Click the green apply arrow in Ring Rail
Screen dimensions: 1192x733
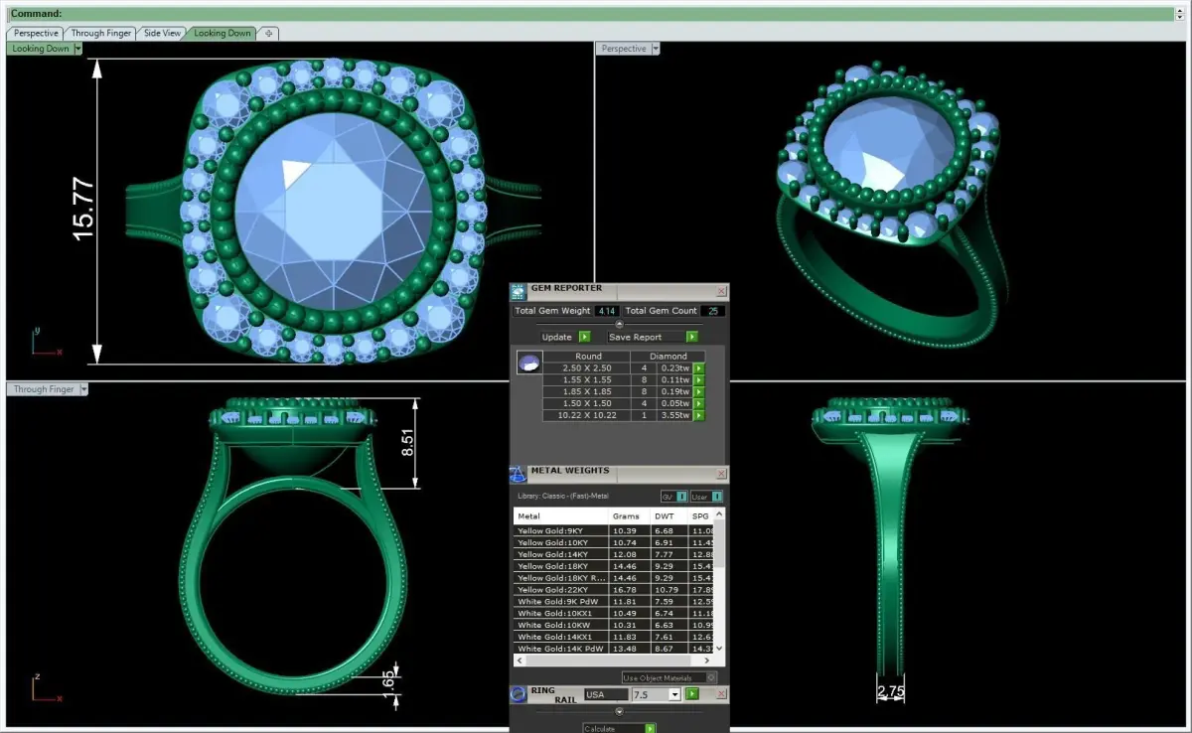click(x=692, y=694)
